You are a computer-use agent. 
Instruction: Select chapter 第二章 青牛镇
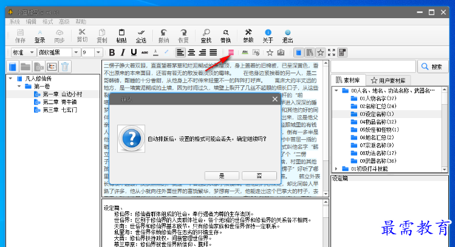[60, 102]
